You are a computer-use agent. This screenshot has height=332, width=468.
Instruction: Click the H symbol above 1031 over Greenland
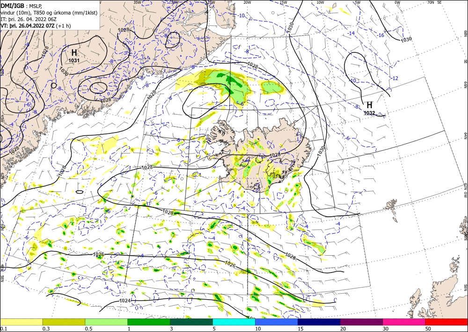coord(74,53)
